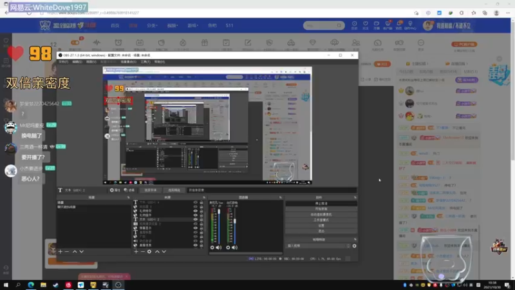Image resolution: width=515 pixels, height=290 pixels.
Task: Open OBS 设置 button in controls
Action: point(321,226)
